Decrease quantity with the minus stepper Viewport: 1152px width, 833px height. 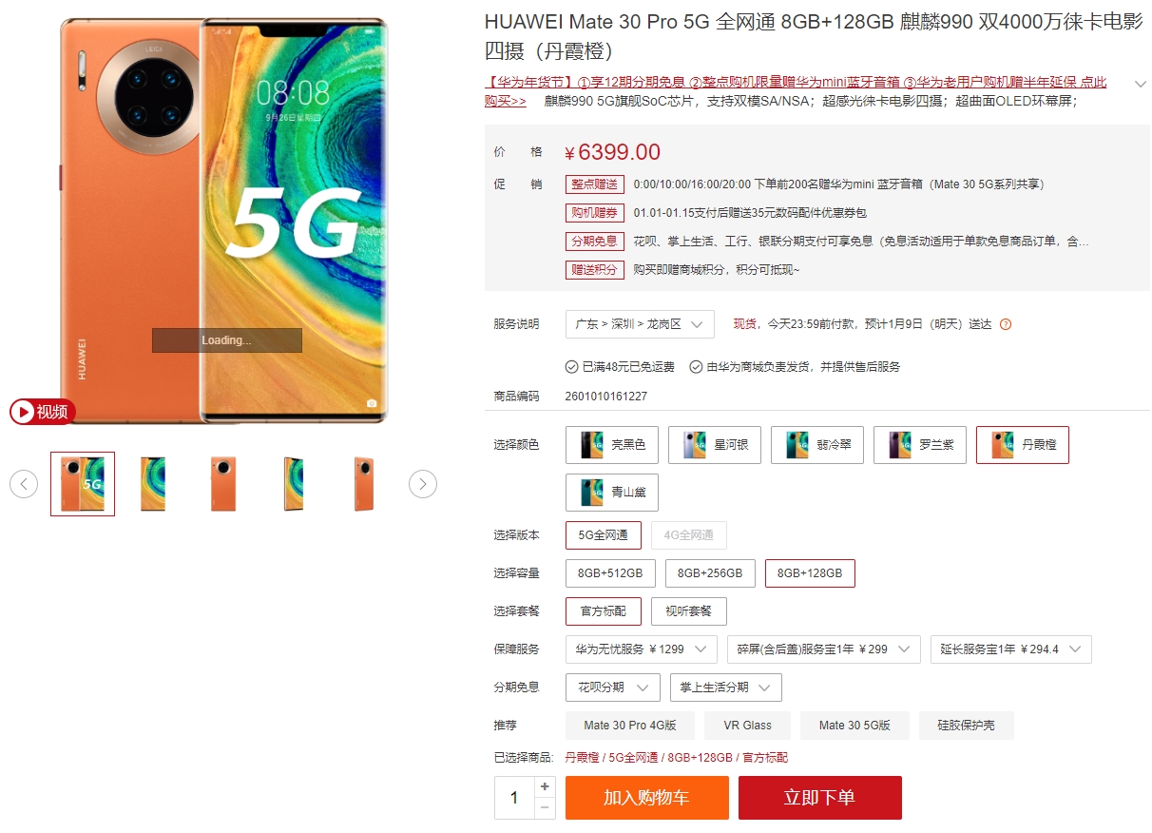545,808
